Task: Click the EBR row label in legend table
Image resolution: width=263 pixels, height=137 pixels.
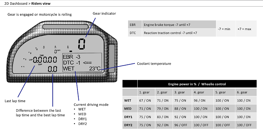Action: click(133, 25)
